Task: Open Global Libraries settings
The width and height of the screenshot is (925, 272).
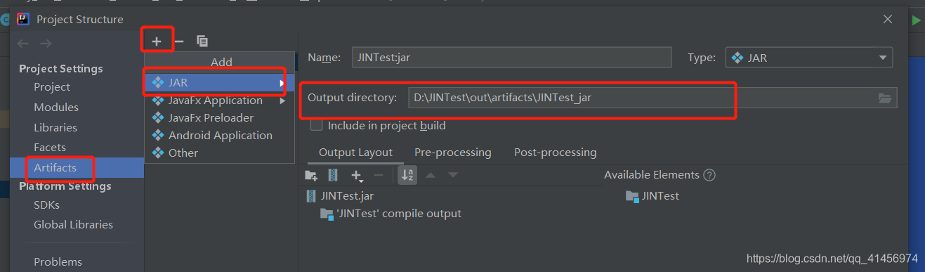Action: click(x=73, y=225)
